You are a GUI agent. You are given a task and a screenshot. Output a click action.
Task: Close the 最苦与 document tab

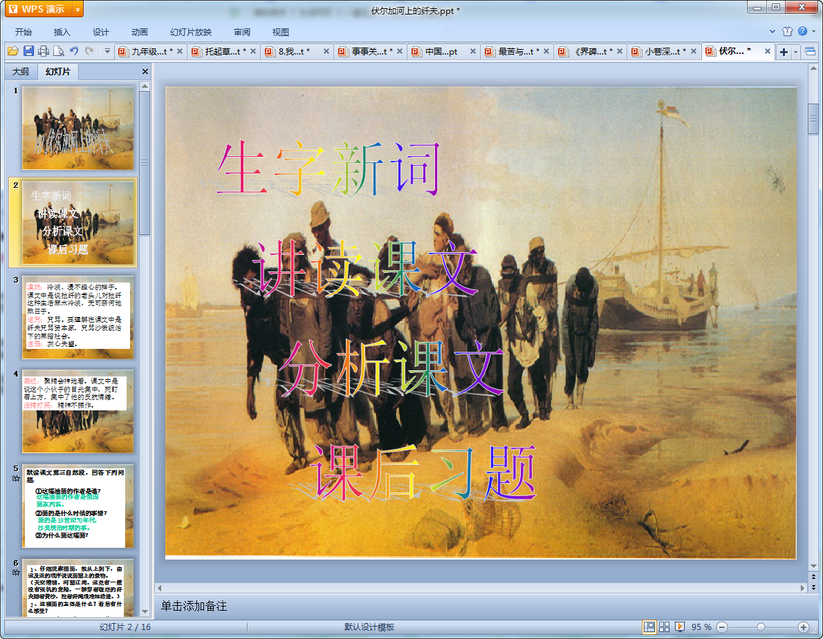[546, 51]
